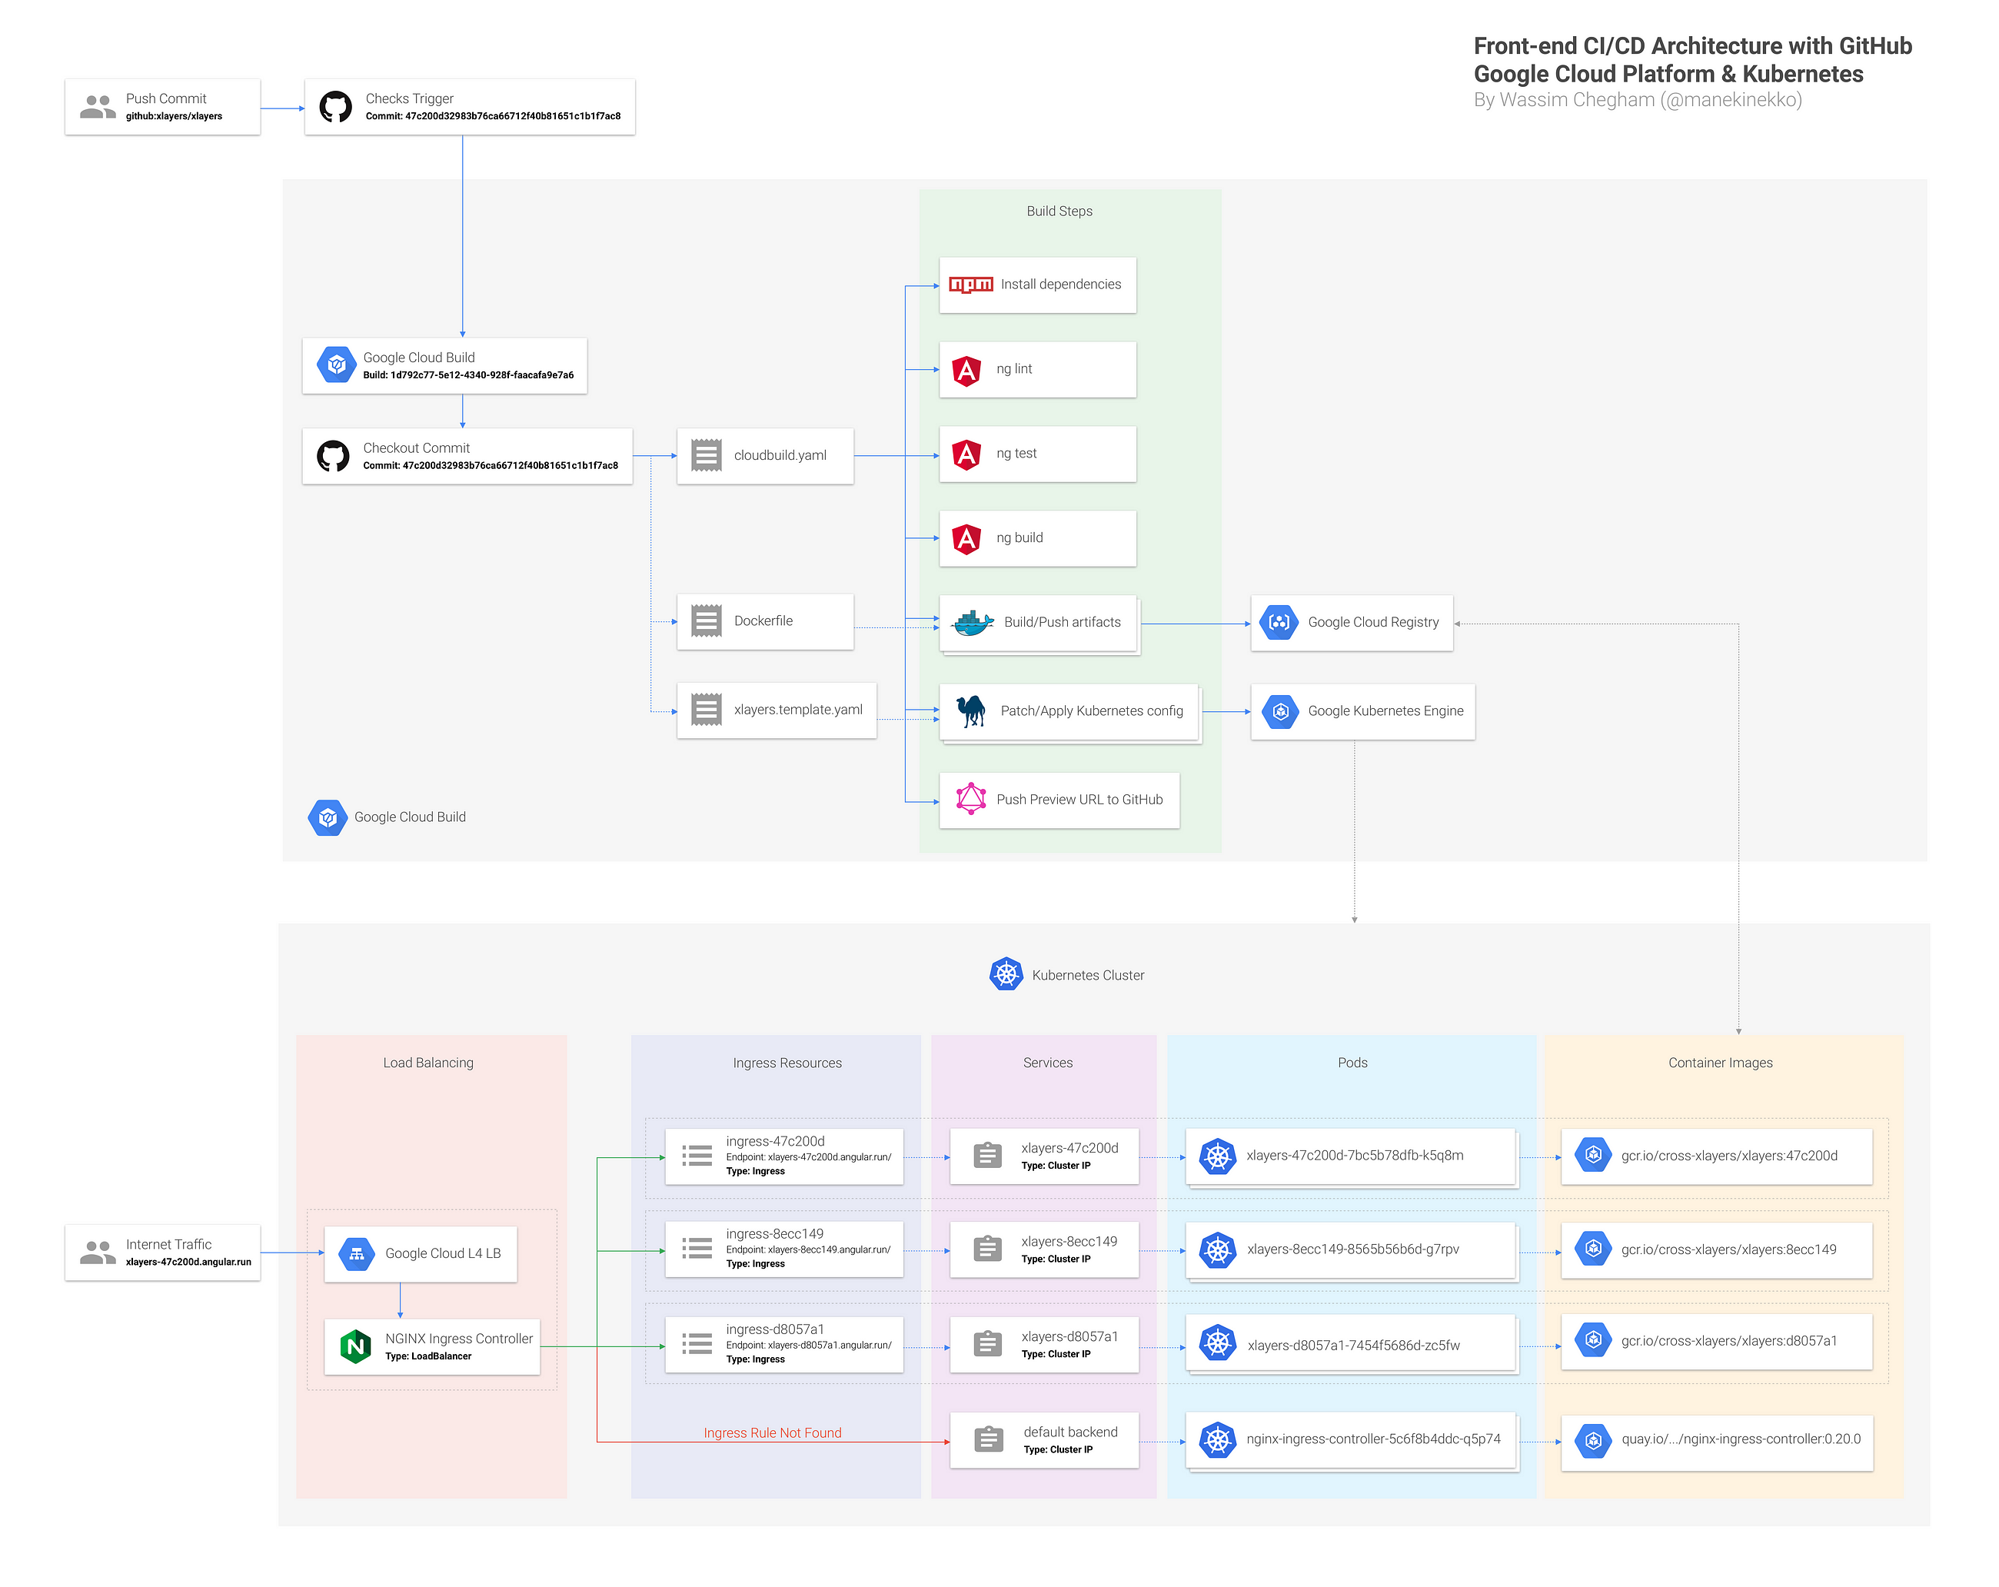
Task: Click the Cloud Build hexagon icon in the Build card
Action: (336, 365)
